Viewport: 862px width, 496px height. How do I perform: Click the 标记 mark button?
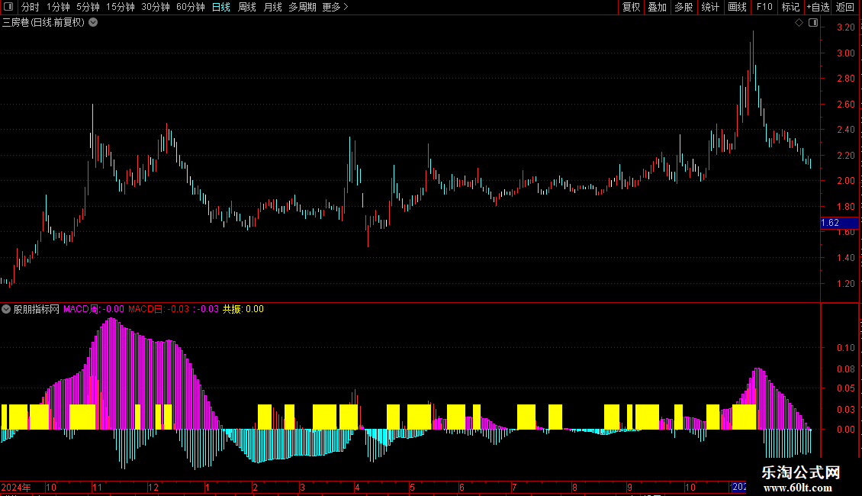click(790, 7)
